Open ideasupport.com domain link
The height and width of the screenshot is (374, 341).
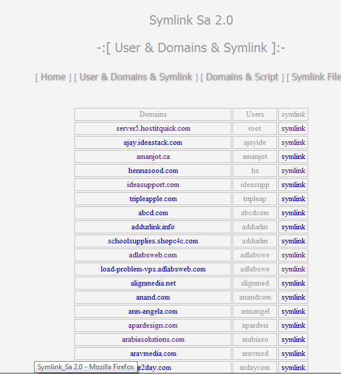tap(153, 185)
